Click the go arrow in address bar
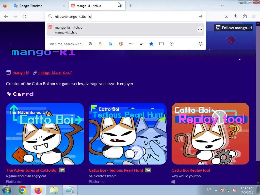The image size is (260, 195). (x=201, y=17)
